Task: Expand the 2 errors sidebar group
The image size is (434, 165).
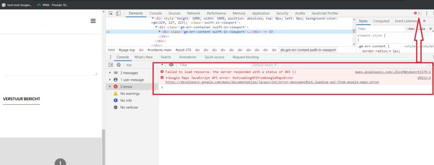Action: [110, 87]
